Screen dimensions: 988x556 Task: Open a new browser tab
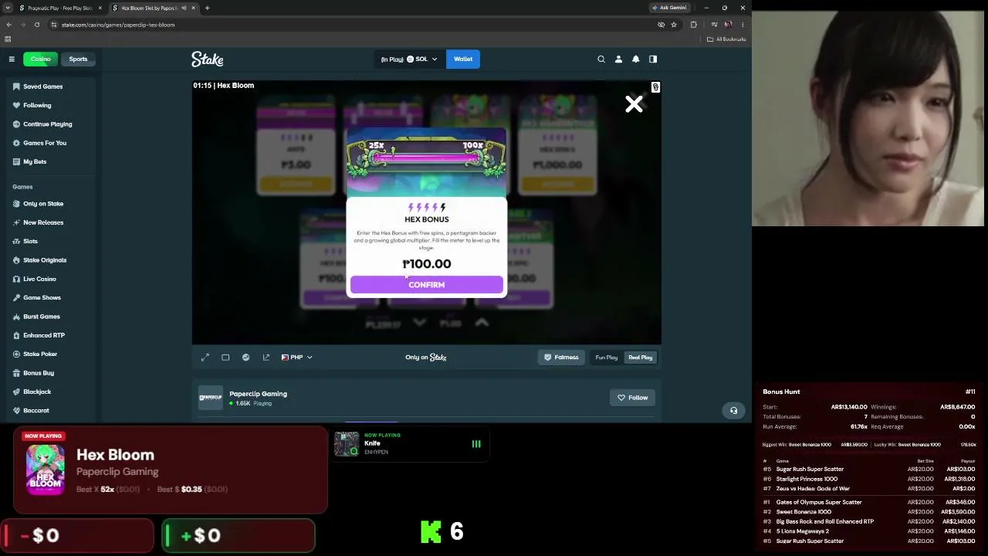click(x=207, y=8)
